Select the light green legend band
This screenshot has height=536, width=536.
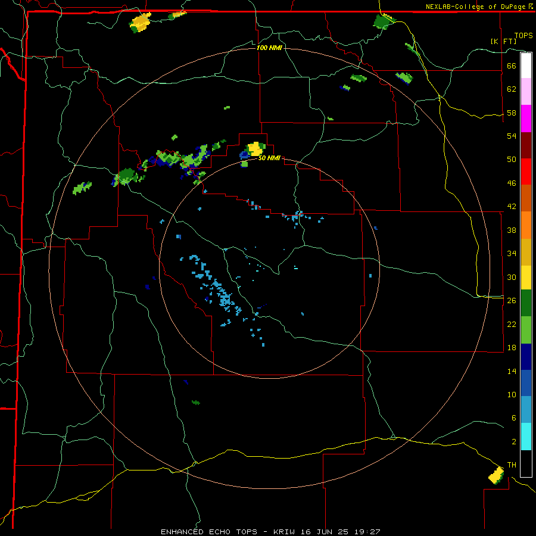526,330
